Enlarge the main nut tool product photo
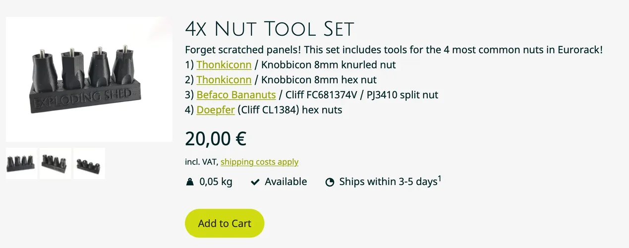The image size is (629, 248). pos(89,79)
